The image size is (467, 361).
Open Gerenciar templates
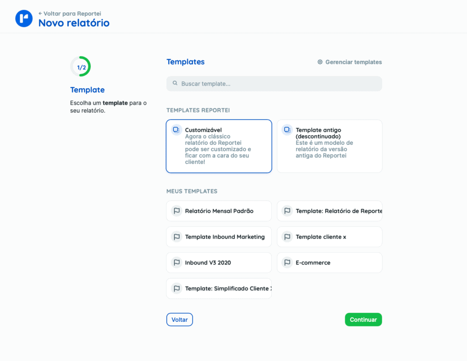click(350, 62)
